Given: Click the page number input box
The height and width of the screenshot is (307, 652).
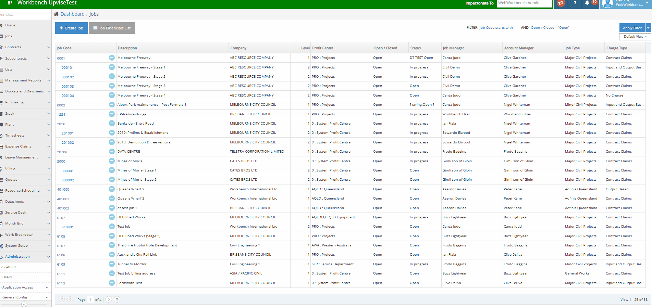Looking at the screenshot, I should (90, 299).
